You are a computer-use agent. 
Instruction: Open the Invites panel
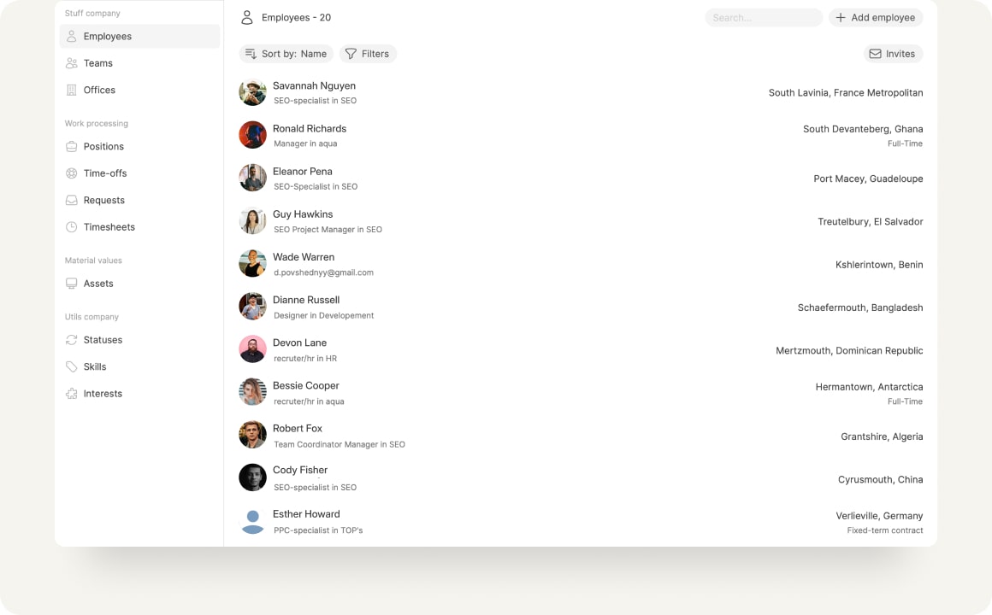pos(893,53)
